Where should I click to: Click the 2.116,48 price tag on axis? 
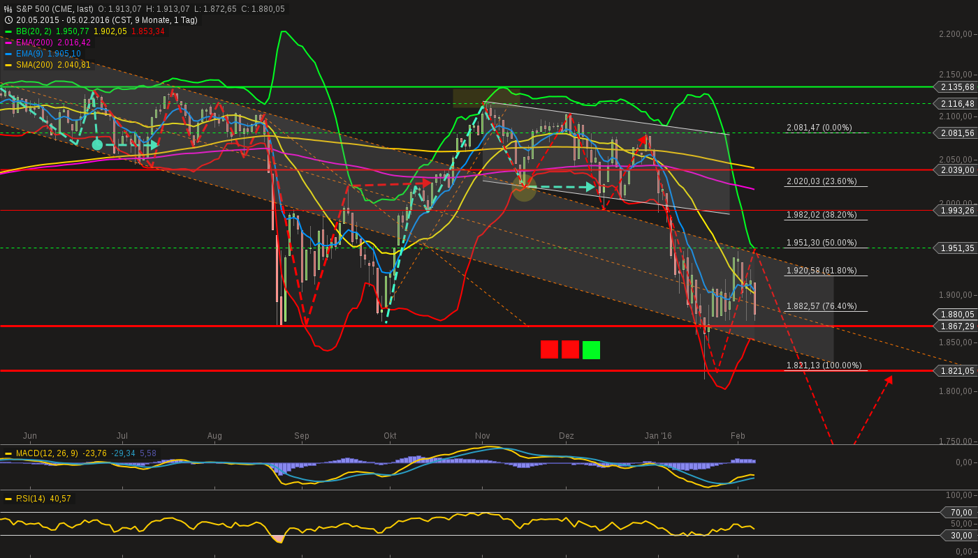click(x=955, y=103)
